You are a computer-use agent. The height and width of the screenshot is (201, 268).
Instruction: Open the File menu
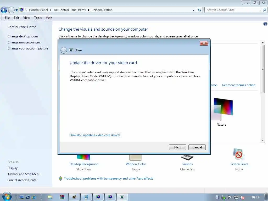(7, 18)
